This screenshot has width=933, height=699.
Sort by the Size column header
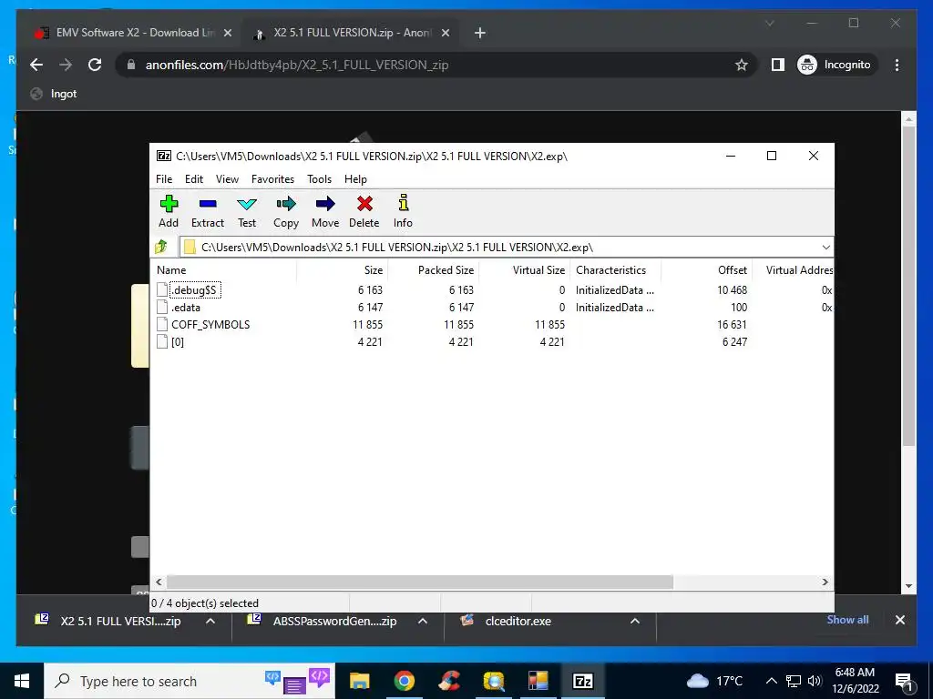click(x=343, y=269)
